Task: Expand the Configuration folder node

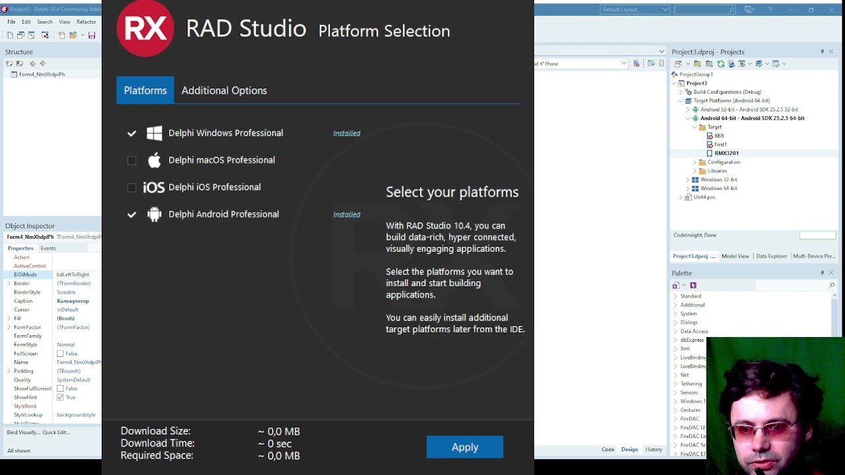Action: [695, 162]
